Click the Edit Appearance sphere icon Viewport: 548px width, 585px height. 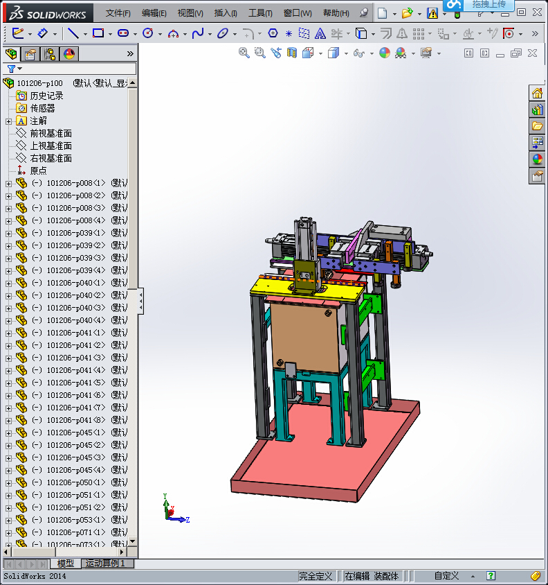(x=385, y=53)
